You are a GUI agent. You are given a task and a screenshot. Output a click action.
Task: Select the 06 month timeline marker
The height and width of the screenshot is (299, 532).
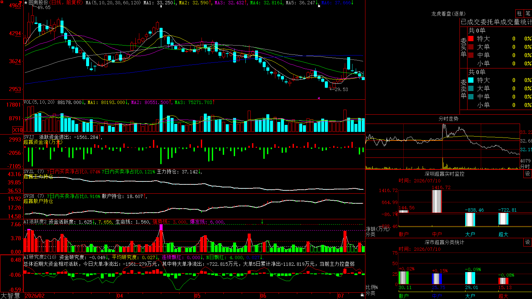click(263, 296)
